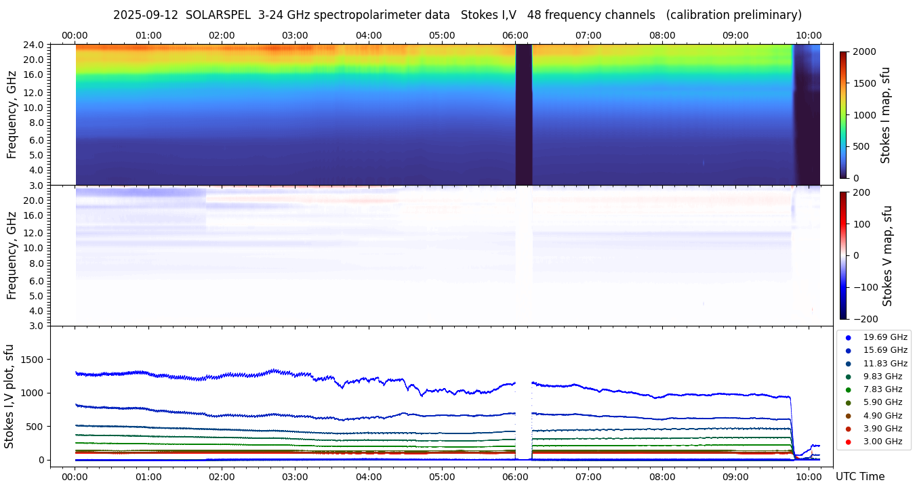This screenshot has height=491, width=915.
Task: Click the "Stokes I,V plot, sfu" axis label
Action: [9, 396]
